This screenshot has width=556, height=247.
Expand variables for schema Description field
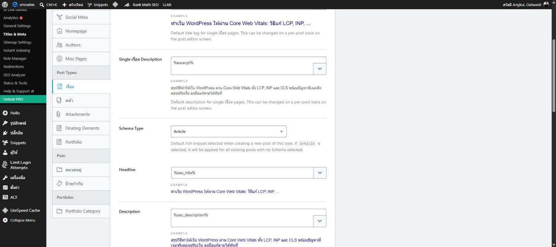coord(319,221)
